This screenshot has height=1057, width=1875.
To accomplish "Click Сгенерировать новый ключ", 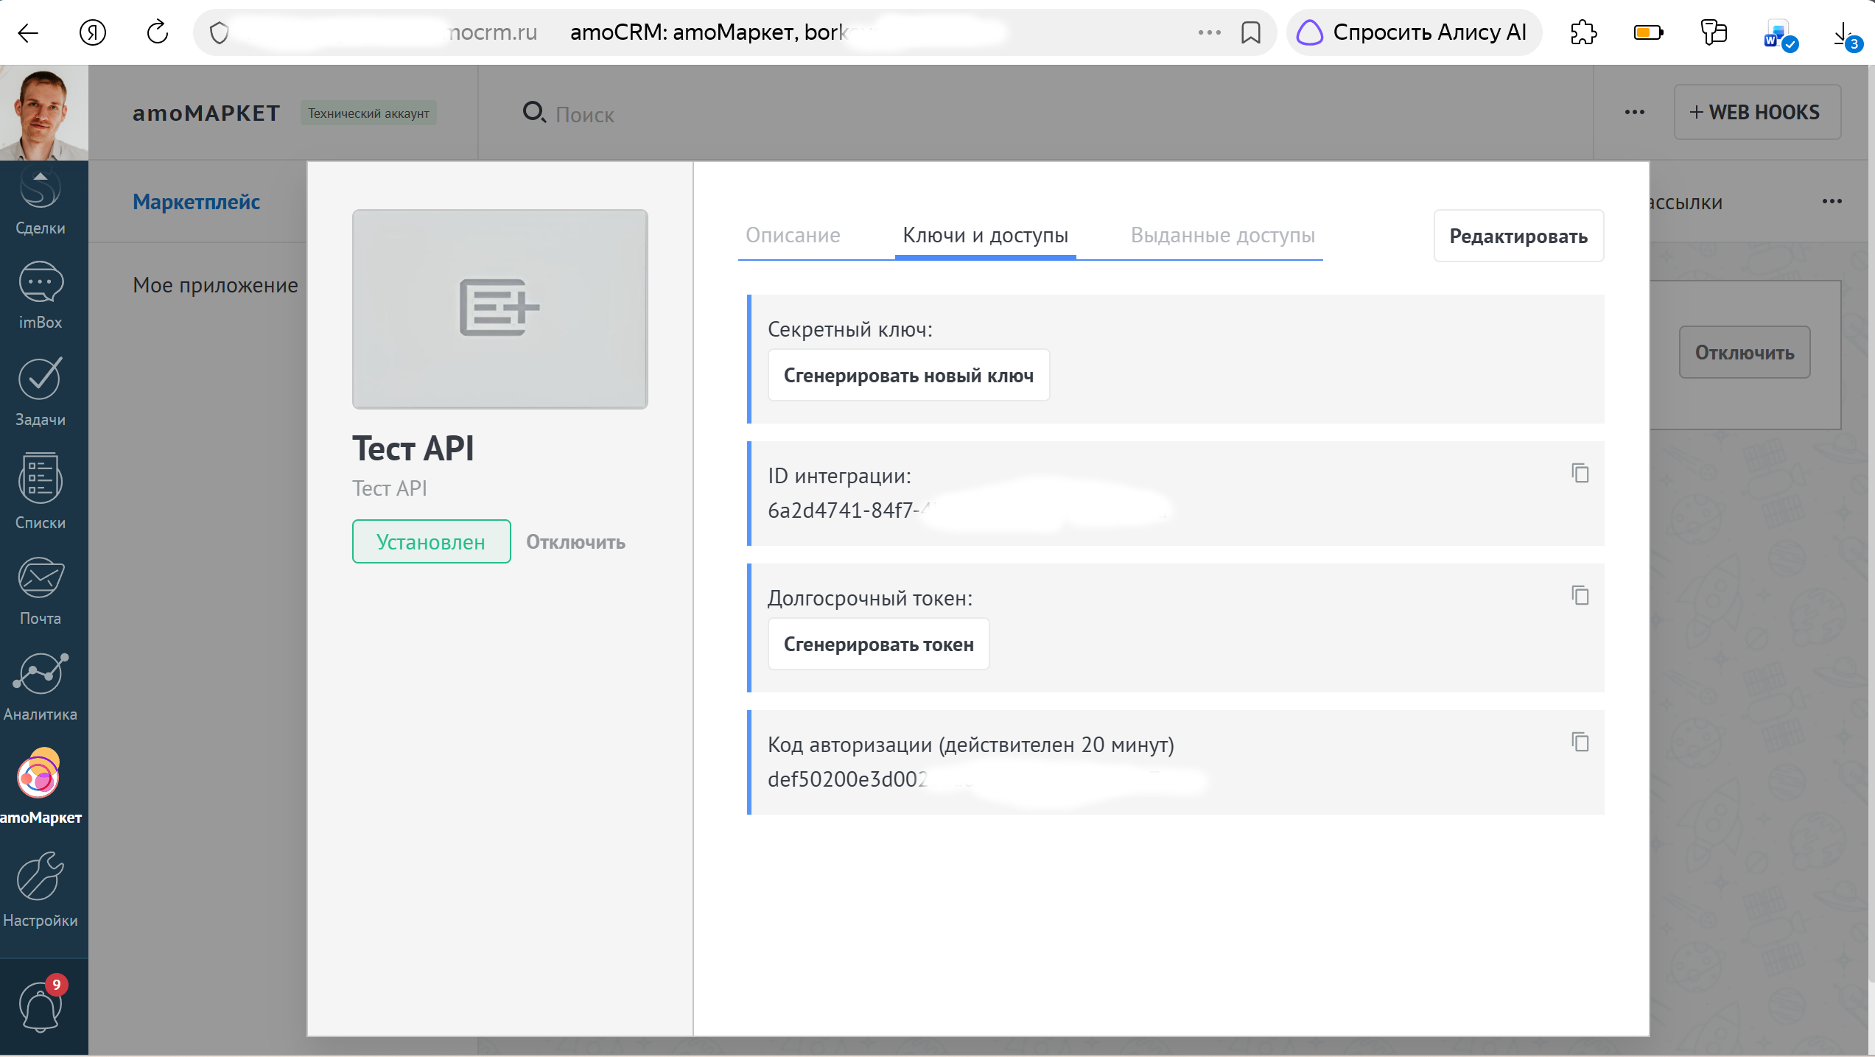I will click(x=908, y=375).
